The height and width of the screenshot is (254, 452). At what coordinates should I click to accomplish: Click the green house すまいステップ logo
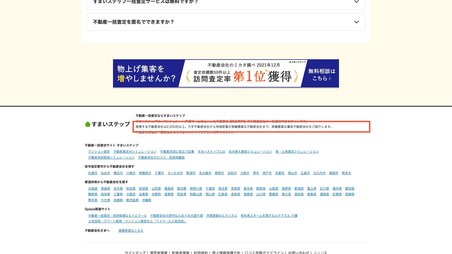(x=107, y=124)
